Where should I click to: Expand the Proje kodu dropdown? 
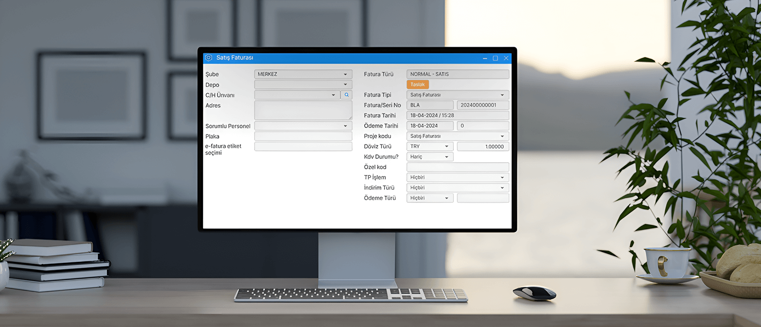[458, 136]
